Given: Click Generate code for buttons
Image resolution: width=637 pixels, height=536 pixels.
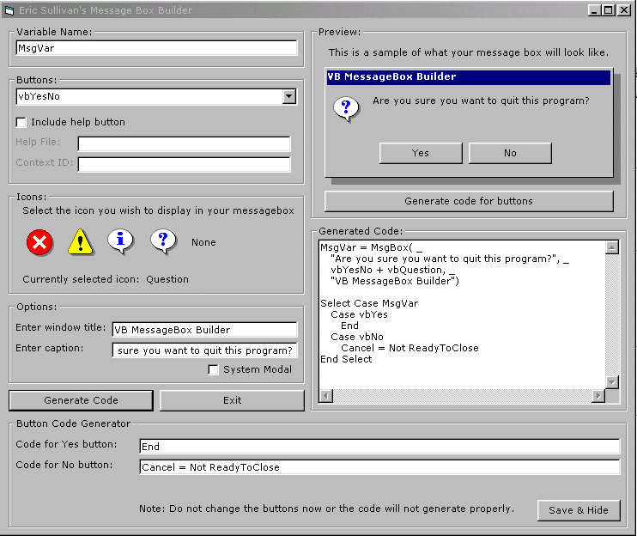Looking at the screenshot, I should 469,201.
